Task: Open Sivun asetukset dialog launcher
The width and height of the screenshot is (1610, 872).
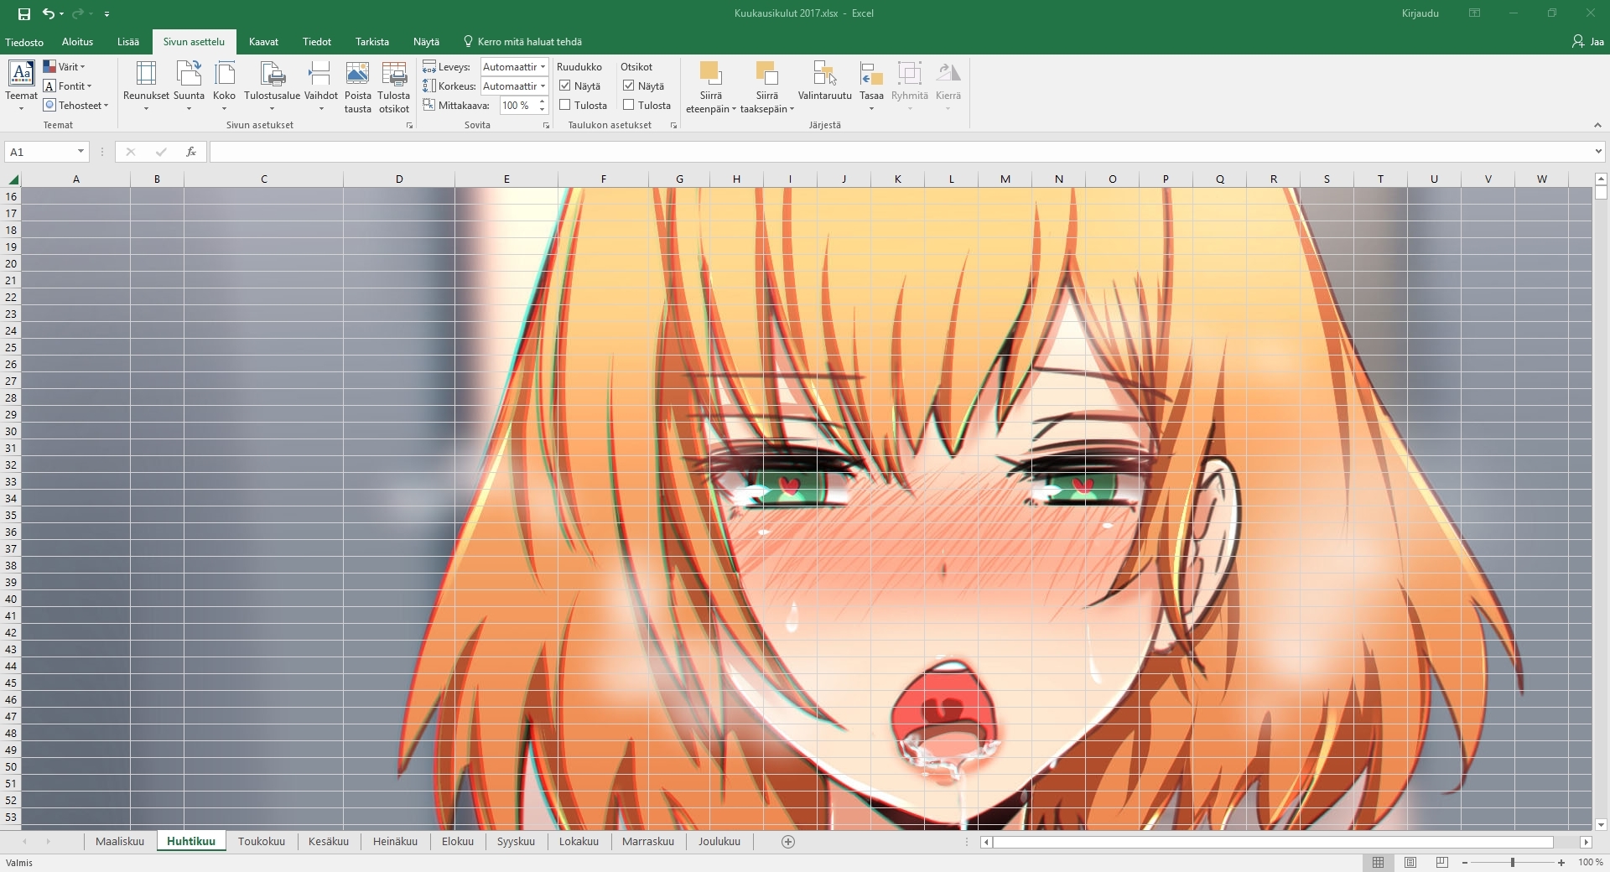Action: click(409, 125)
